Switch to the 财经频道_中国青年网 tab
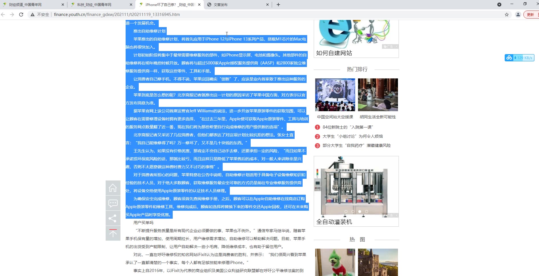Viewport: 539px width, 276px height. 34,5
